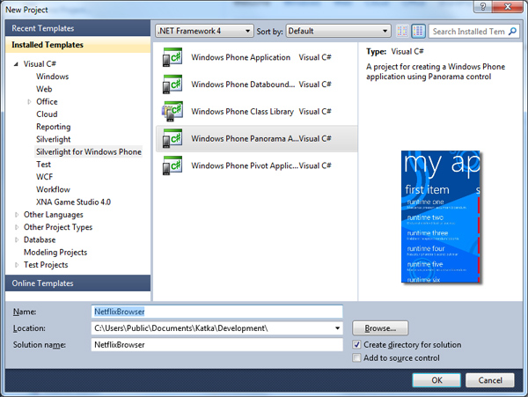Select XNA Game Studio 4.0 item
This screenshot has width=528, height=397.
[x=73, y=202]
